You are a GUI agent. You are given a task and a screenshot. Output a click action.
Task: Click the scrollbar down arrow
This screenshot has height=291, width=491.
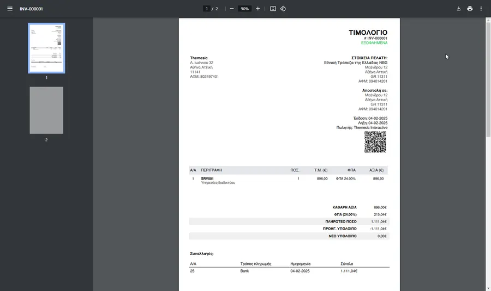tap(488, 288)
